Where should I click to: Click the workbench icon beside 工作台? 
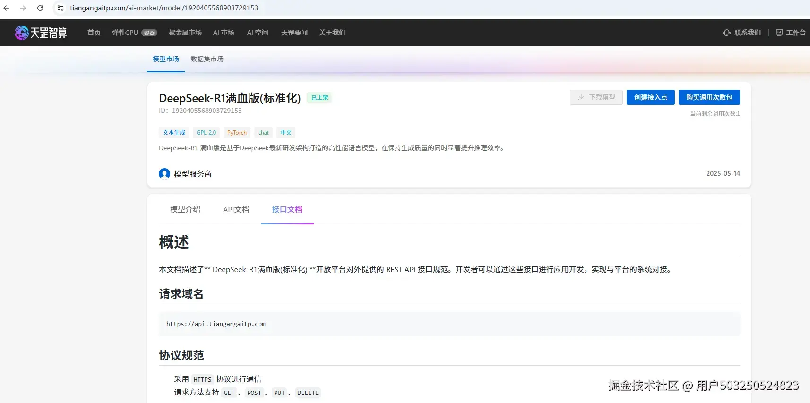pos(779,33)
